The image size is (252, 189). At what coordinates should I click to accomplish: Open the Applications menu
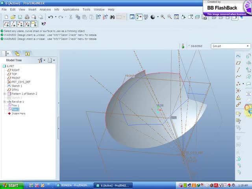click(x=71, y=9)
